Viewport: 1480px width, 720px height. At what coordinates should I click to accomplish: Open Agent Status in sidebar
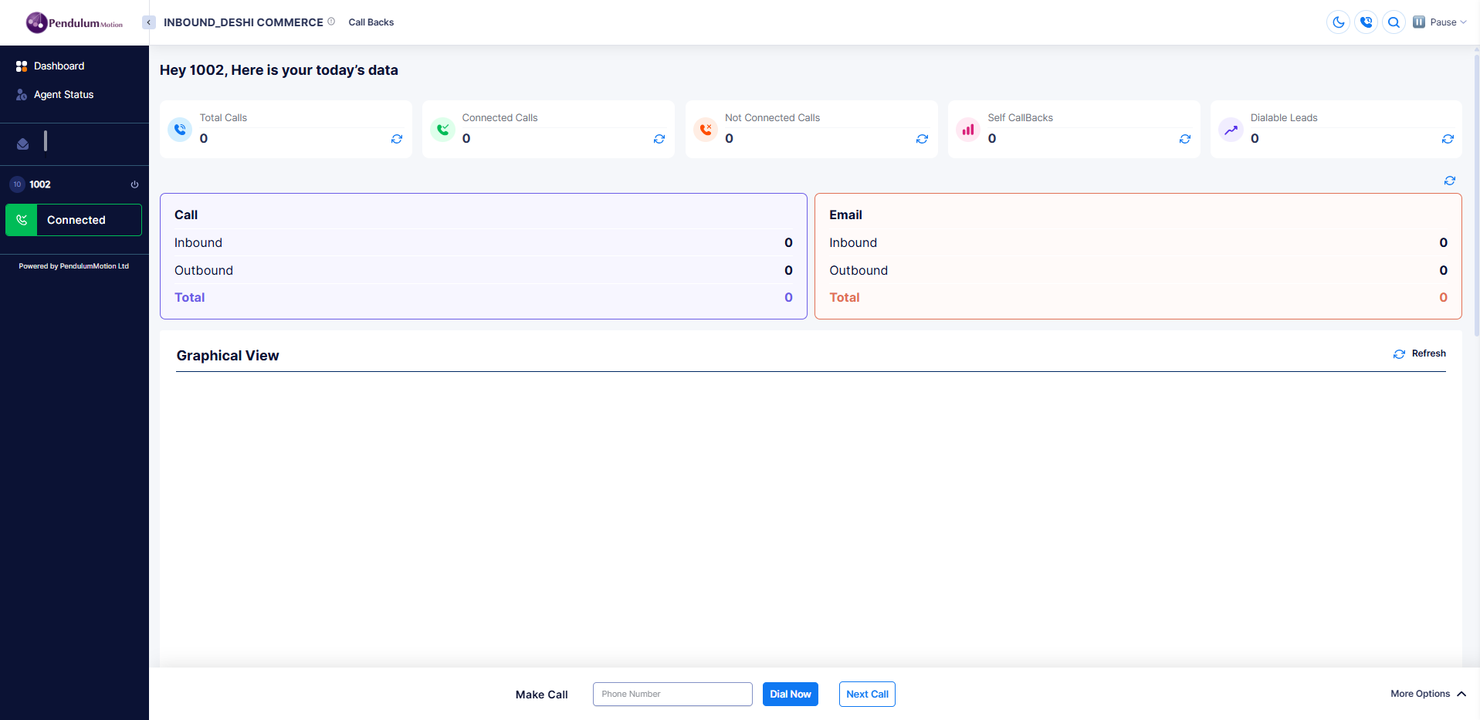coord(63,95)
